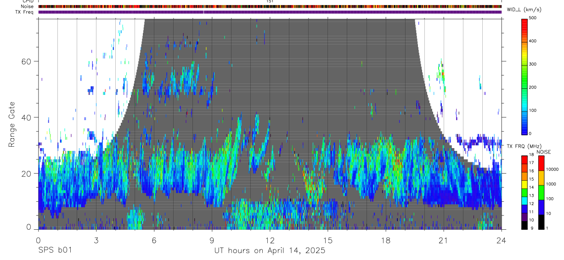Click the 400 tick on width colorbar
This screenshot has height=260, width=564.
click(x=534, y=41)
